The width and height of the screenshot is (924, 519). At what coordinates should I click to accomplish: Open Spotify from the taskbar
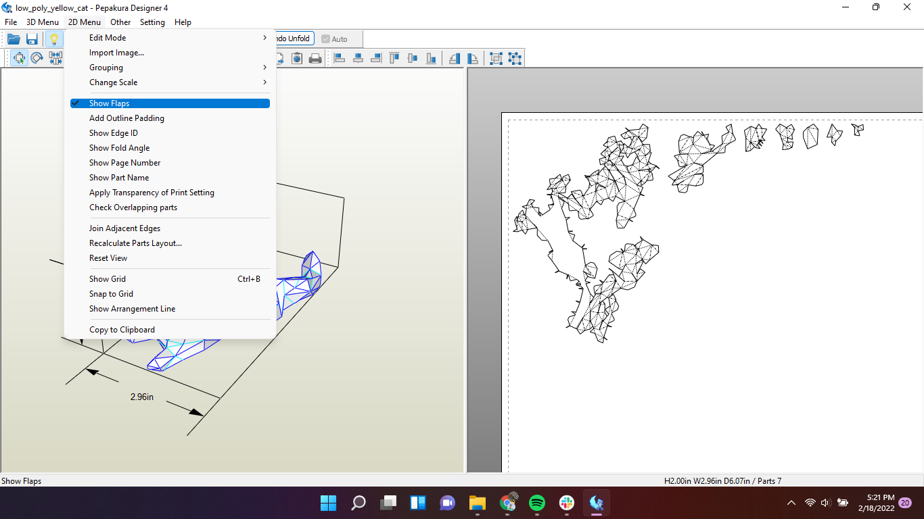pyautogui.click(x=536, y=503)
